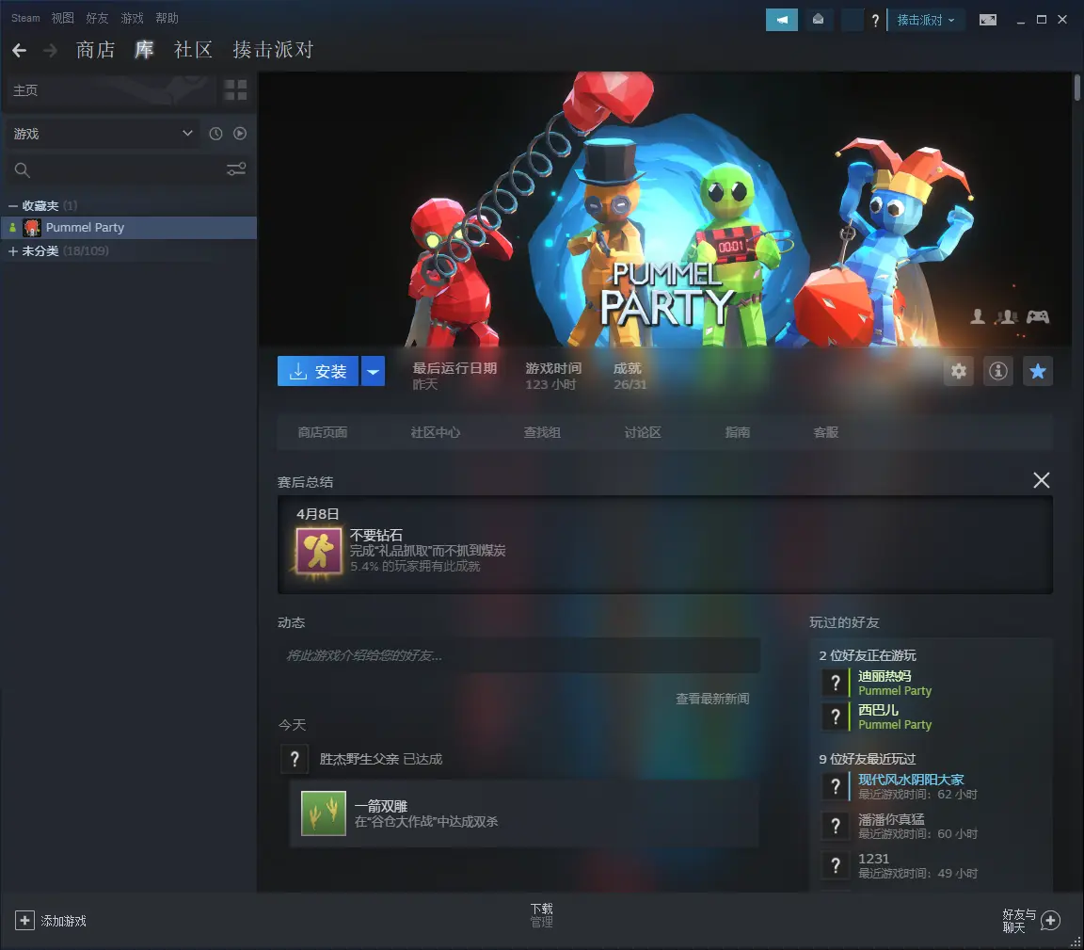
Task: Open friend name 现代风水阴阳大家
Action: pyautogui.click(x=911, y=780)
